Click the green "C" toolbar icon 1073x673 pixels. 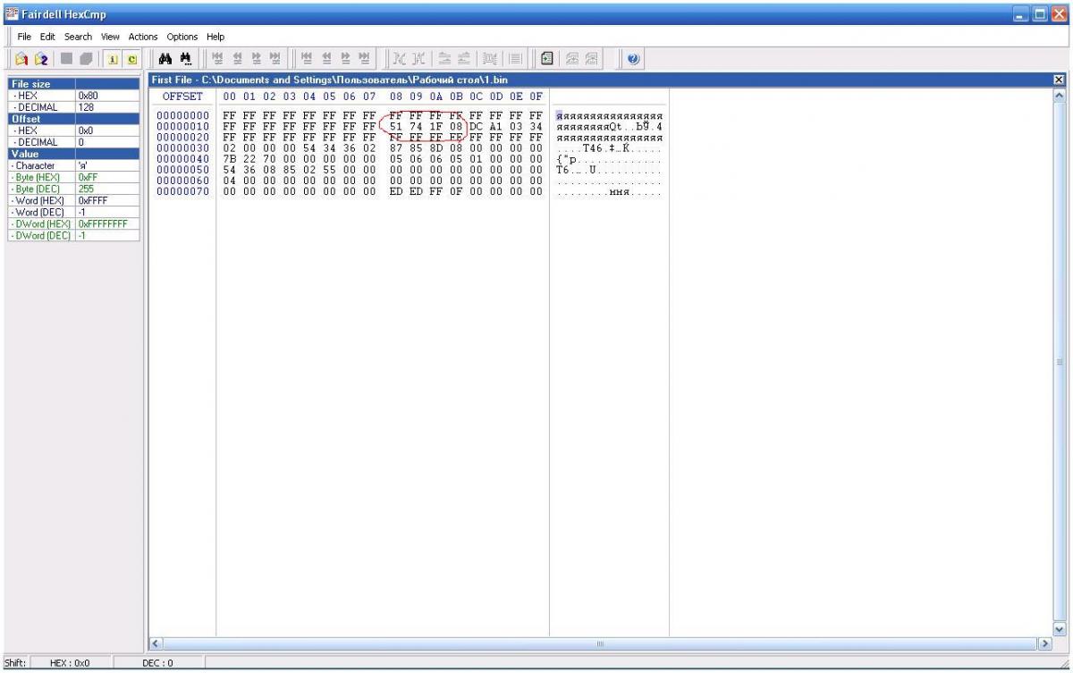click(x=132, y=59)
